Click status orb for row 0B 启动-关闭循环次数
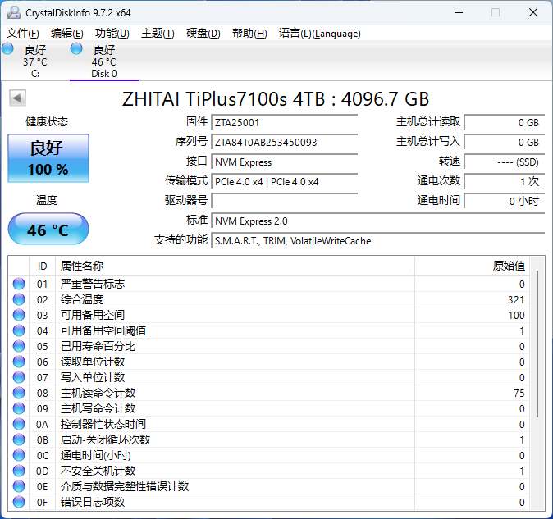The image size is (553, 519). pyautogui.click(x=19, y=439)
